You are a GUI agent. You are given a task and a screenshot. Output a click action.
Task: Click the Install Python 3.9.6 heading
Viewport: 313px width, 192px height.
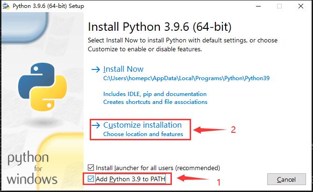coord(160,25)
